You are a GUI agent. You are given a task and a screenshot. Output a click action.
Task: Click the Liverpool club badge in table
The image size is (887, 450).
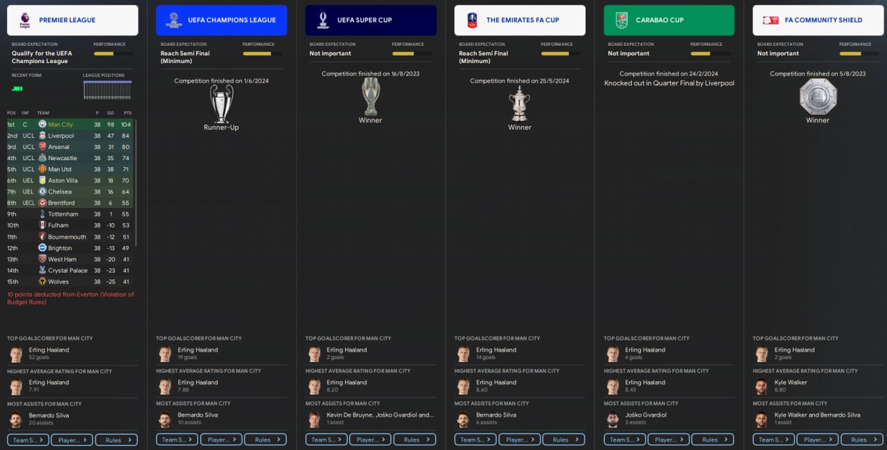click(42, 136)
